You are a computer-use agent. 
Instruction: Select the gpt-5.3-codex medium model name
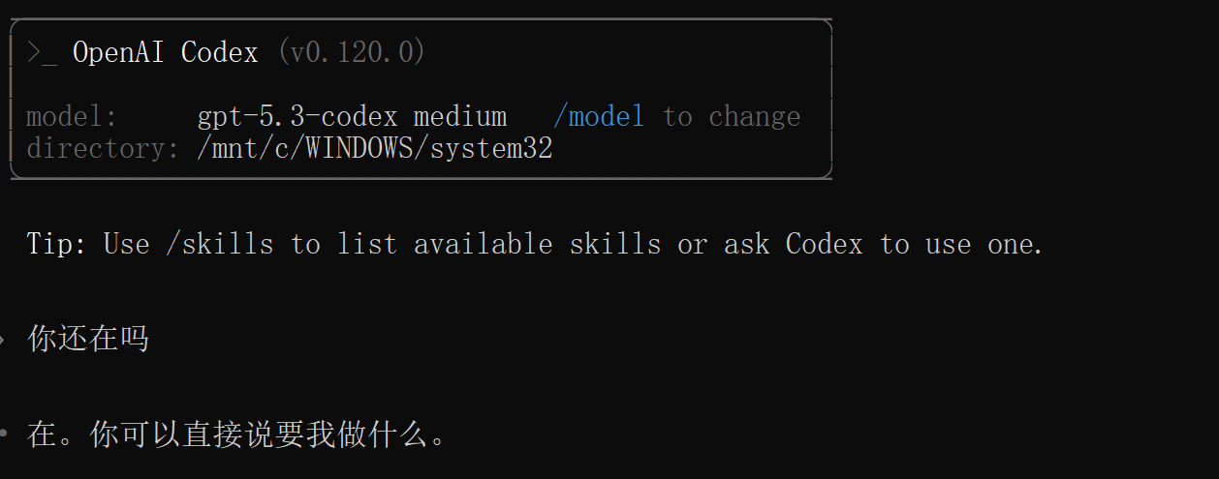tap(352, 117)
